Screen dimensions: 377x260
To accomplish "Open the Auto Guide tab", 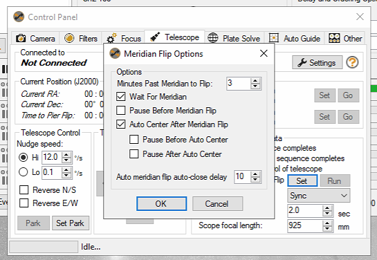I will pos(294,39).
